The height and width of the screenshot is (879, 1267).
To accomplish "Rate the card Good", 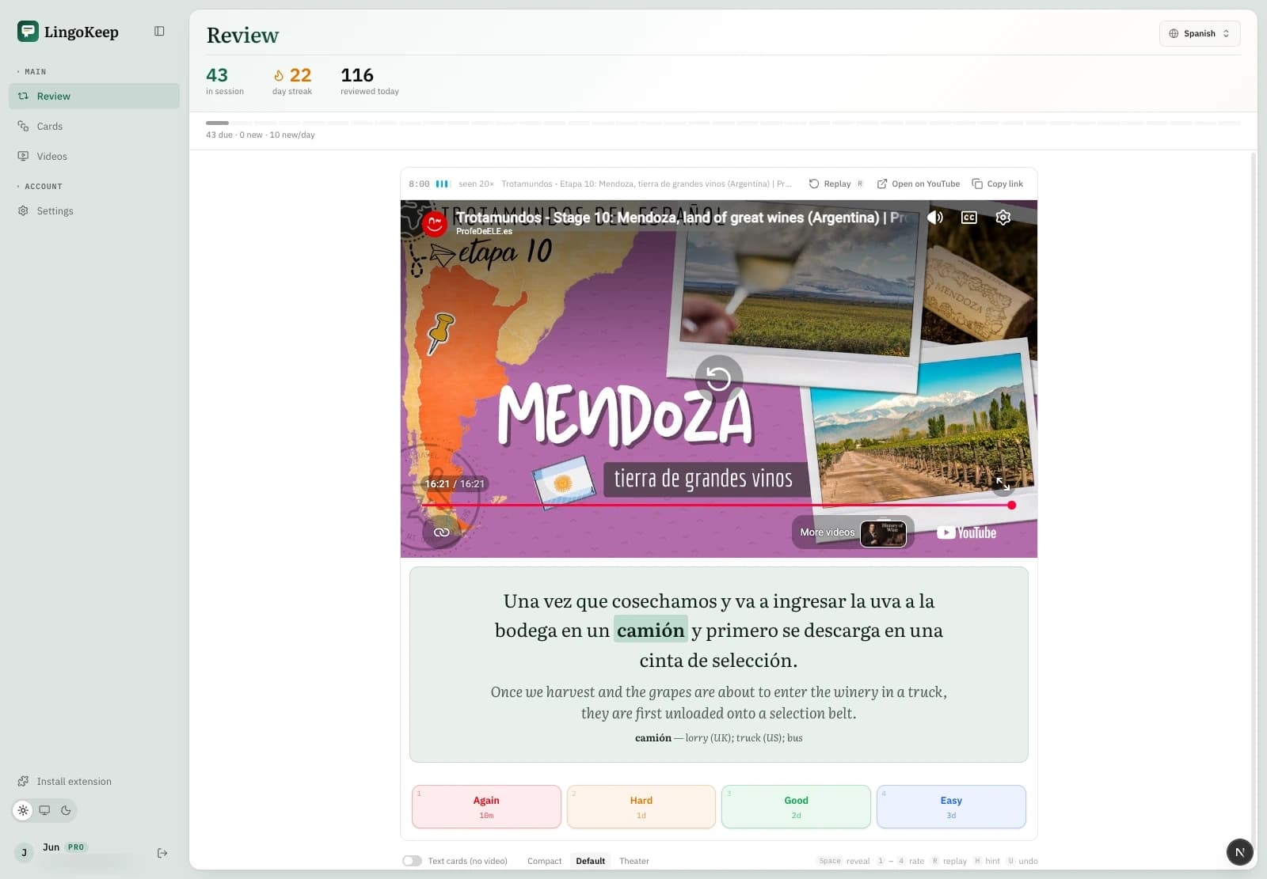I will (x=796, y=806).
